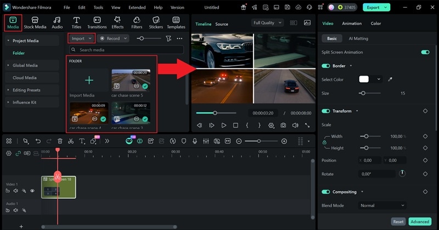Open the Stickers tab
Image resolution: width=439 pixels, height=230 pixels.
point(156,22)
